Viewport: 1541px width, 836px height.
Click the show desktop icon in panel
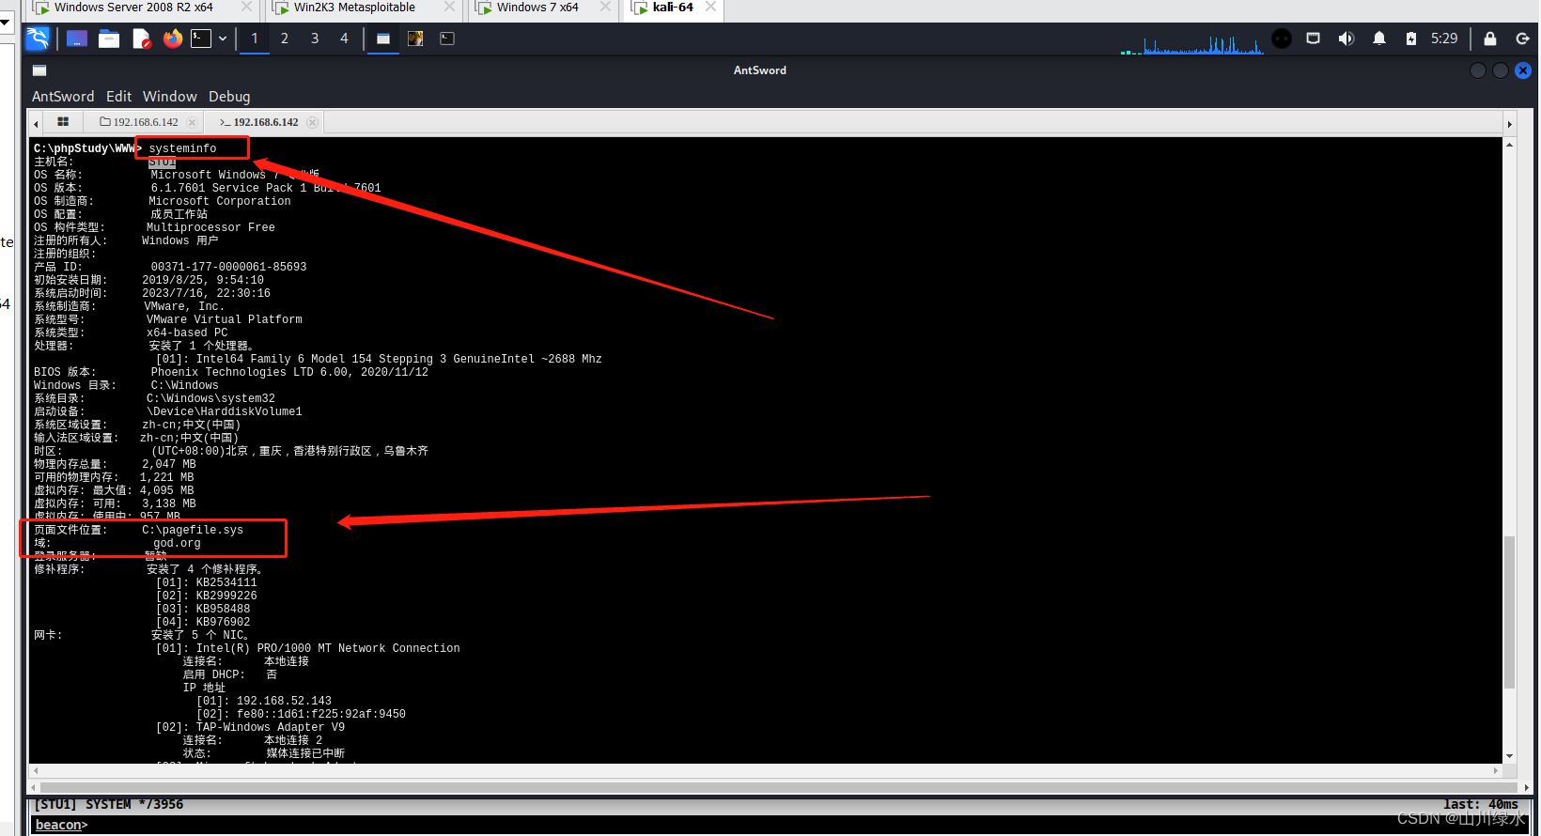point(77,39)
